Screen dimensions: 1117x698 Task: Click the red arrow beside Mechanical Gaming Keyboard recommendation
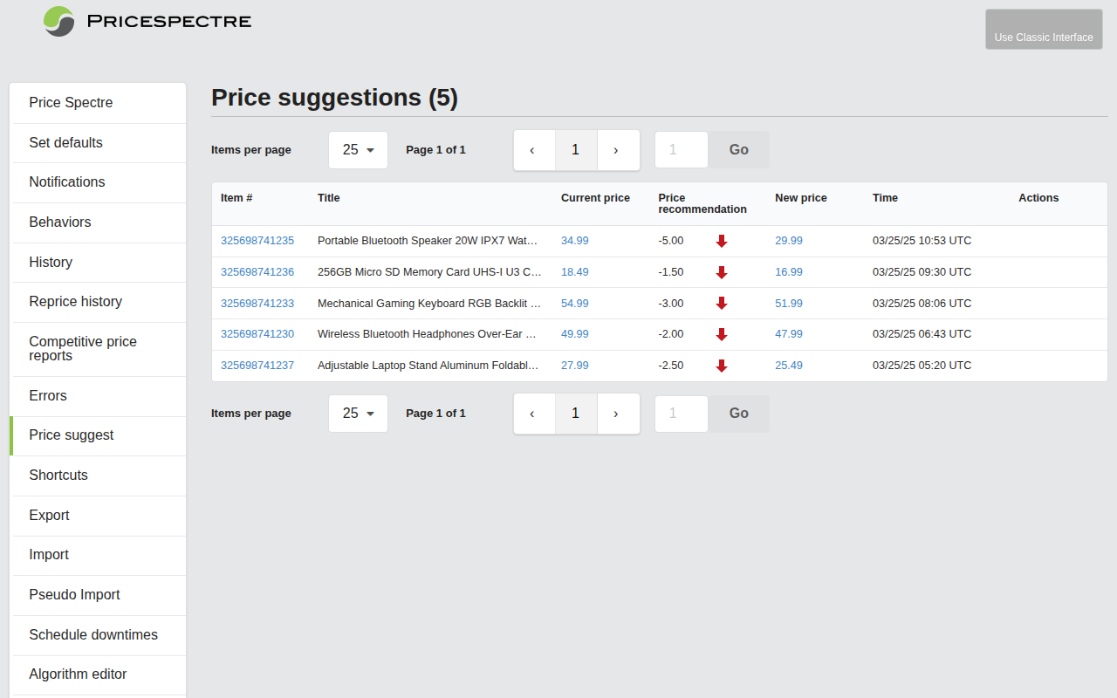pyautogui.click(x=721, y=303)
